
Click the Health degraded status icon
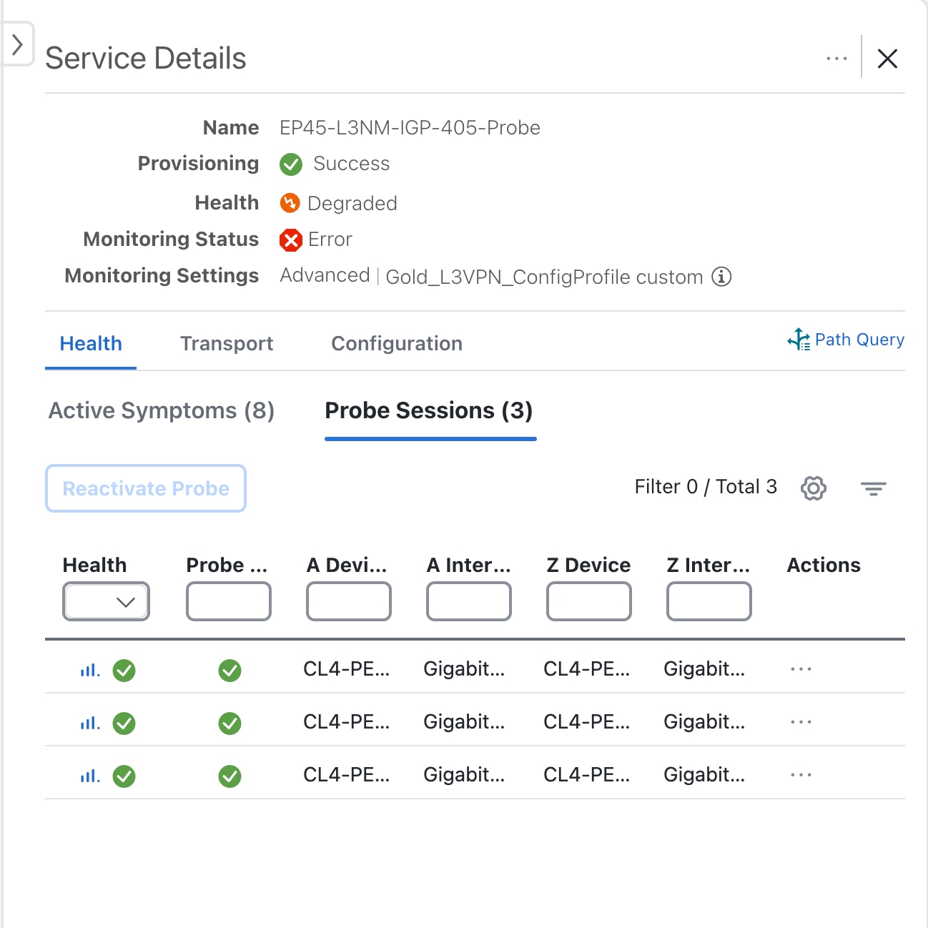click(x=289, y=204)
